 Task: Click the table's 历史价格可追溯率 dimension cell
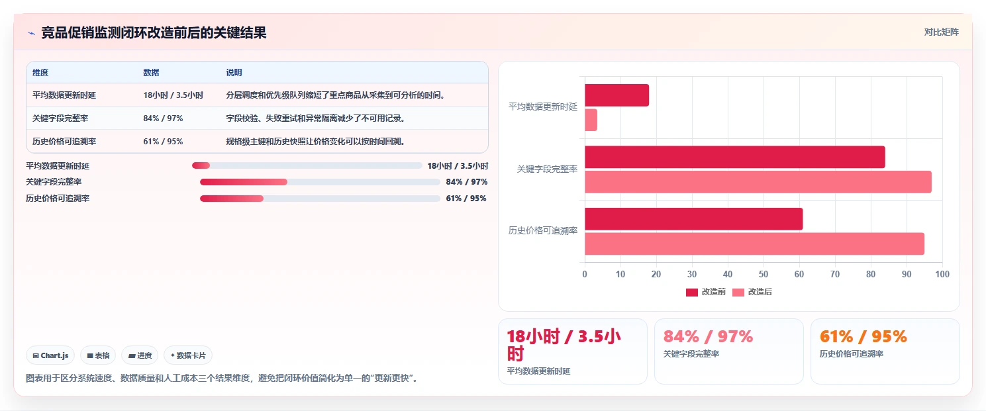[x=64, y=142]
